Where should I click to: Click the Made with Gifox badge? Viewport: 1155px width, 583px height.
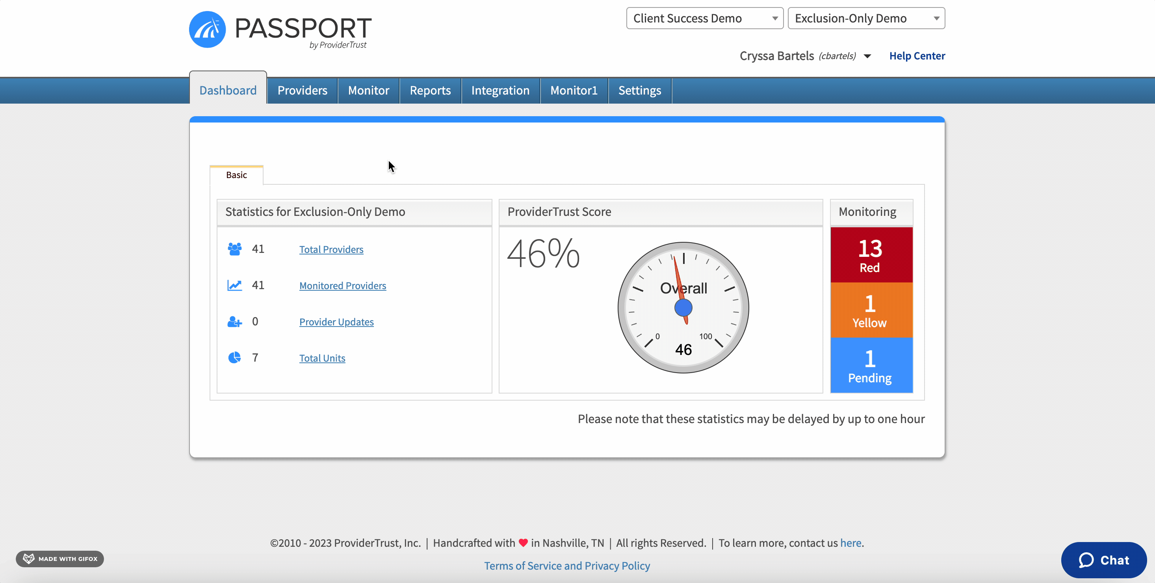60,559
